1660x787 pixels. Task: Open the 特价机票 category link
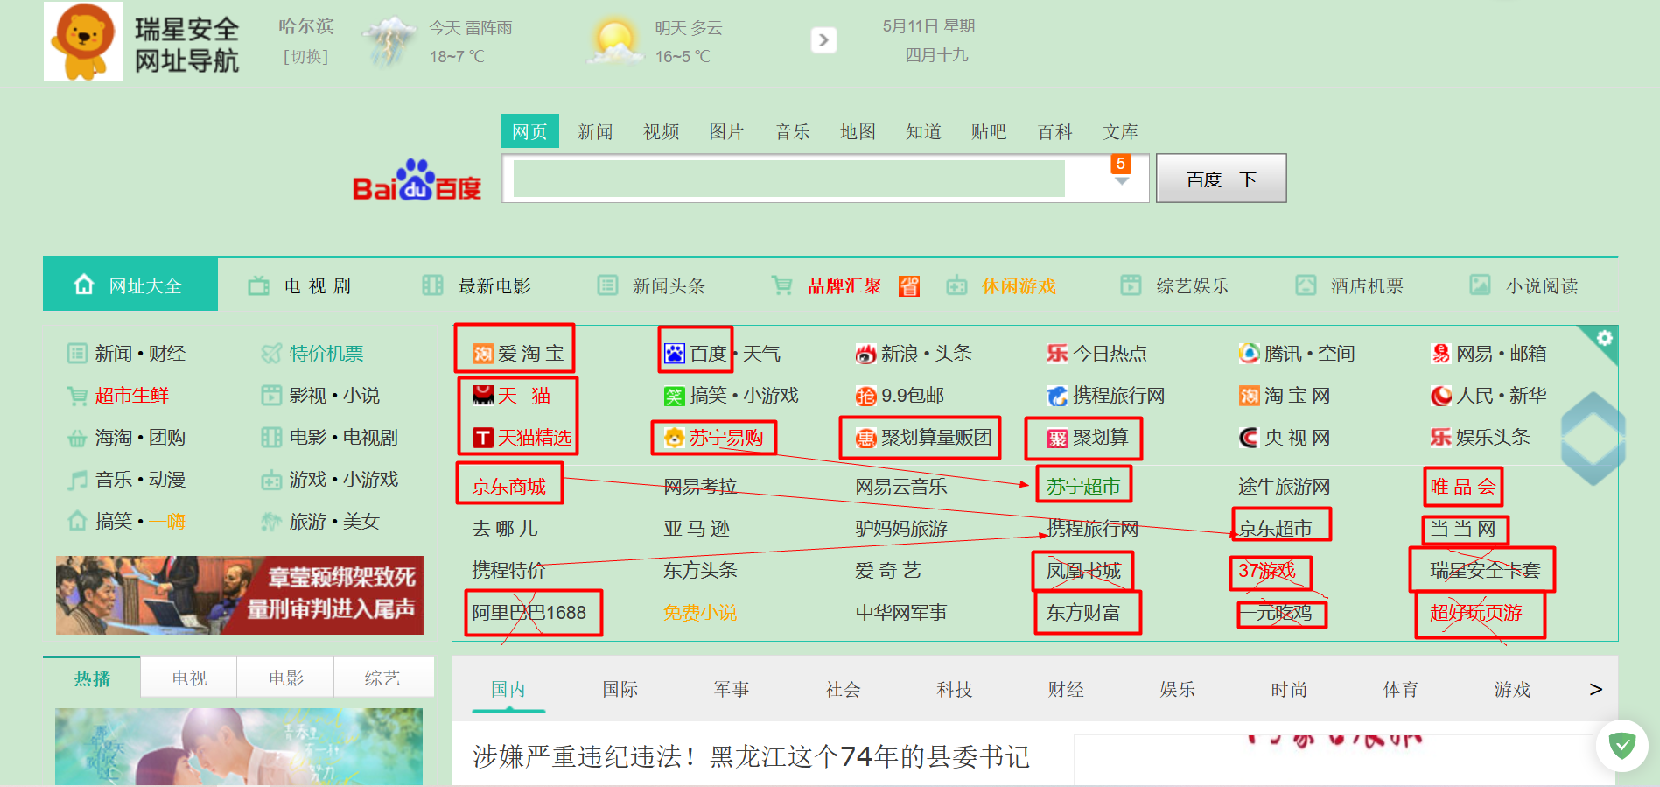[326, 354]
